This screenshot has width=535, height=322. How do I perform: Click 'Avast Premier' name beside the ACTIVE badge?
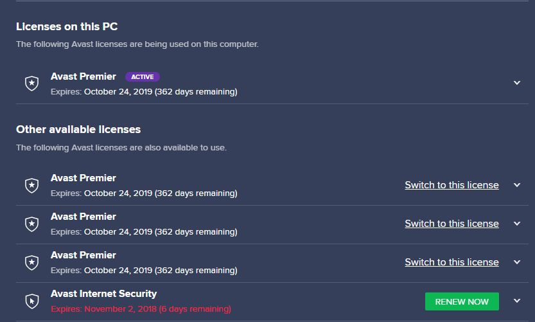83,76
